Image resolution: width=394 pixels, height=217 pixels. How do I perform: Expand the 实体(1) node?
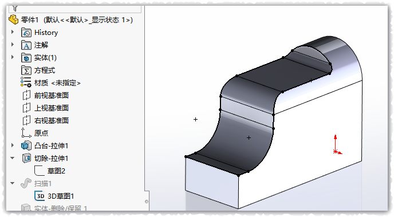pos(13,57)
